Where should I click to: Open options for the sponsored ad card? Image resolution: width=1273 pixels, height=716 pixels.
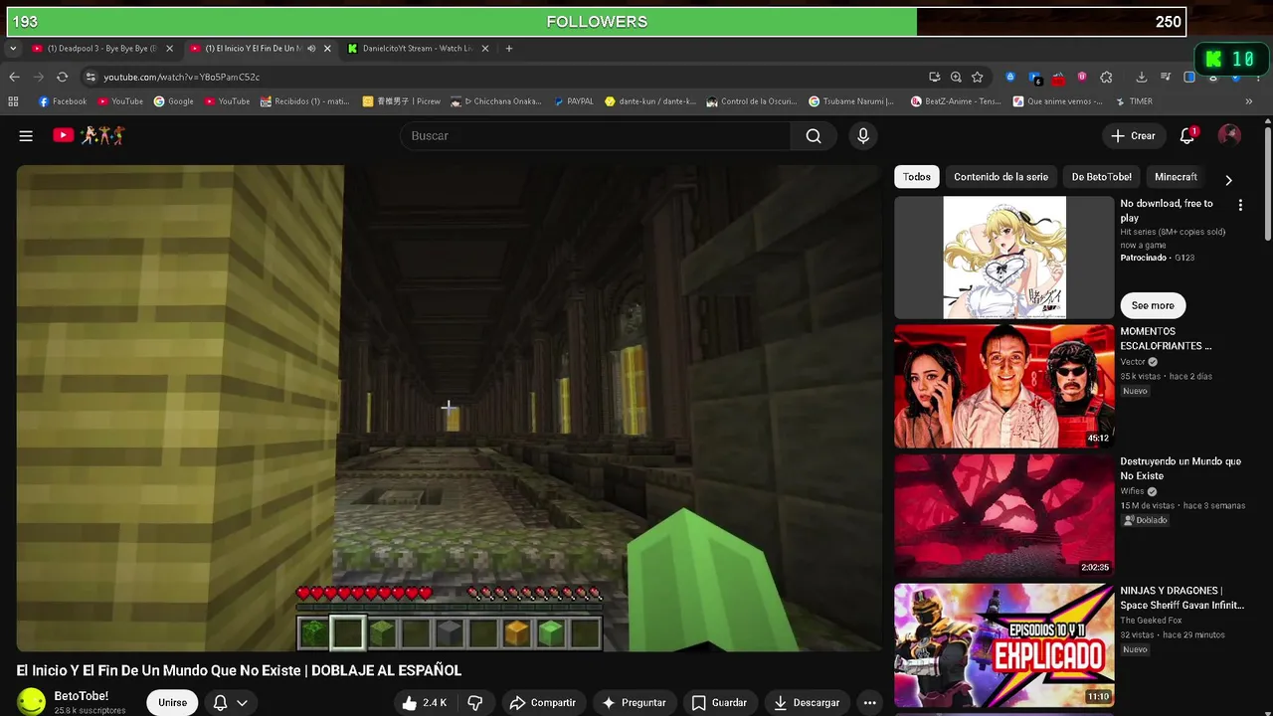(1240, 205)
